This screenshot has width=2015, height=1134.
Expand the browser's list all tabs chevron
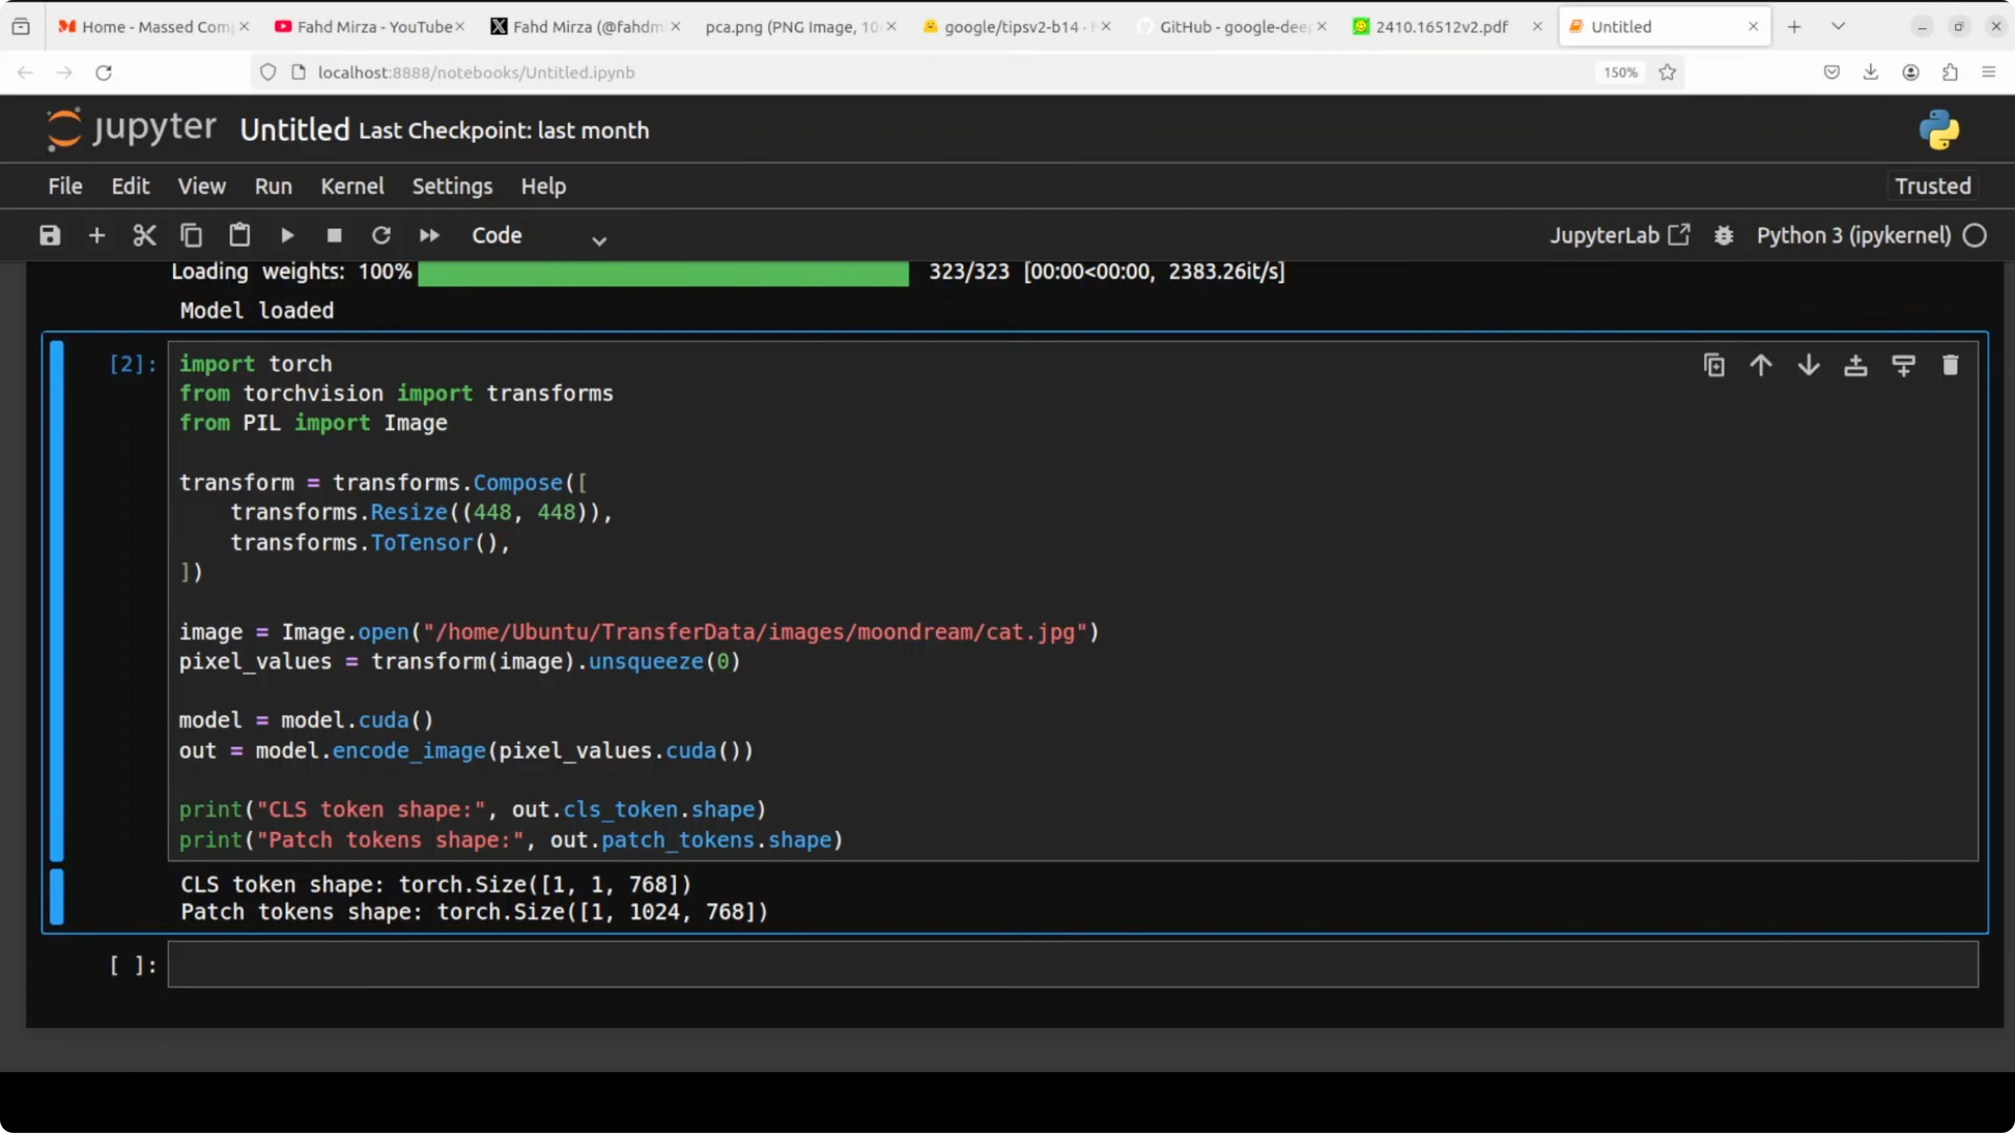(1838, 27)
